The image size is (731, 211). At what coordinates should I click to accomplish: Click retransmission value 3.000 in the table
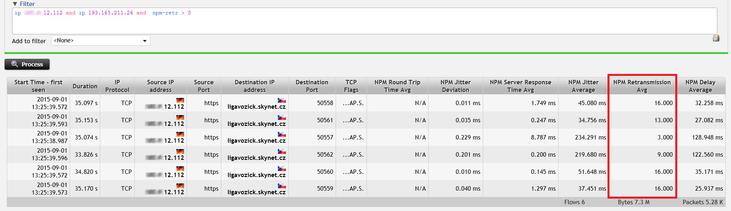click(x=665, y=137)
